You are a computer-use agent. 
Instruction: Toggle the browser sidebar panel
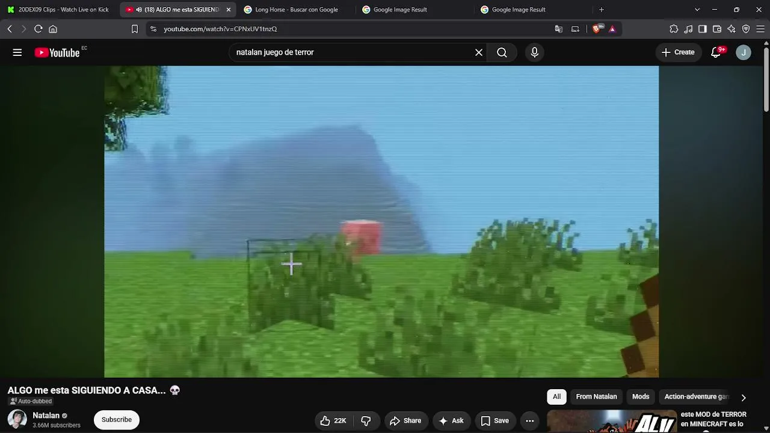703,29
